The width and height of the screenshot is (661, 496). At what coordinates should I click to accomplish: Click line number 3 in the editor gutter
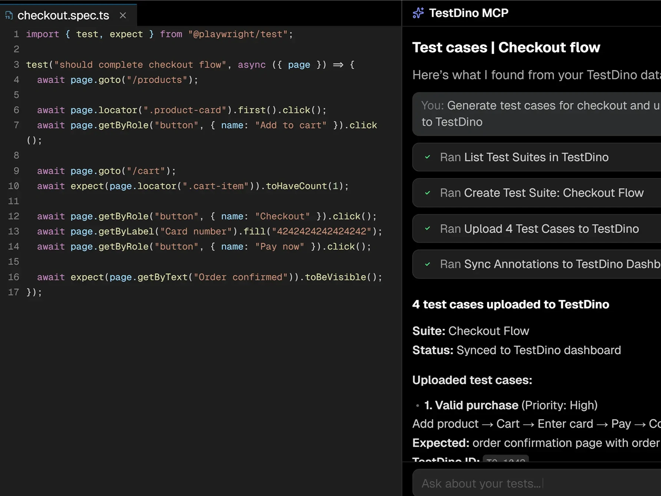tap(16, 64)
